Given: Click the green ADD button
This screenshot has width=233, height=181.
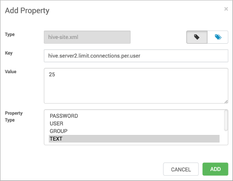Looking at the screenshot, I should pos(215,169).
